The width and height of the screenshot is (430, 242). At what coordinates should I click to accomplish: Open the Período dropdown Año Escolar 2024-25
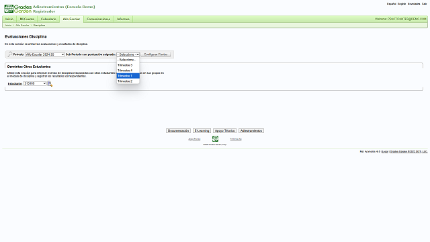tap(45, 54)
